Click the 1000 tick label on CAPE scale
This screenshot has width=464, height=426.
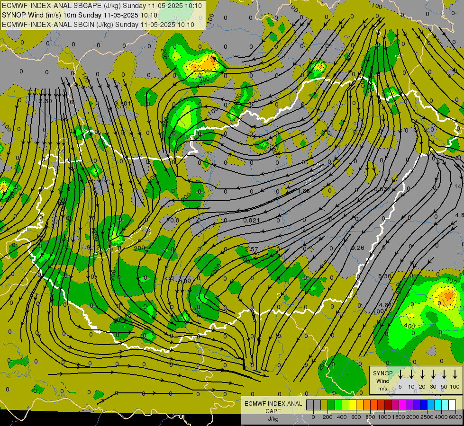[384, 417]
